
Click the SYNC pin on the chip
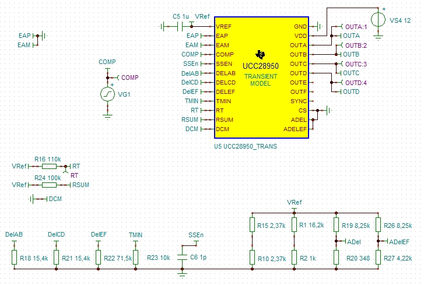point(299,101)
